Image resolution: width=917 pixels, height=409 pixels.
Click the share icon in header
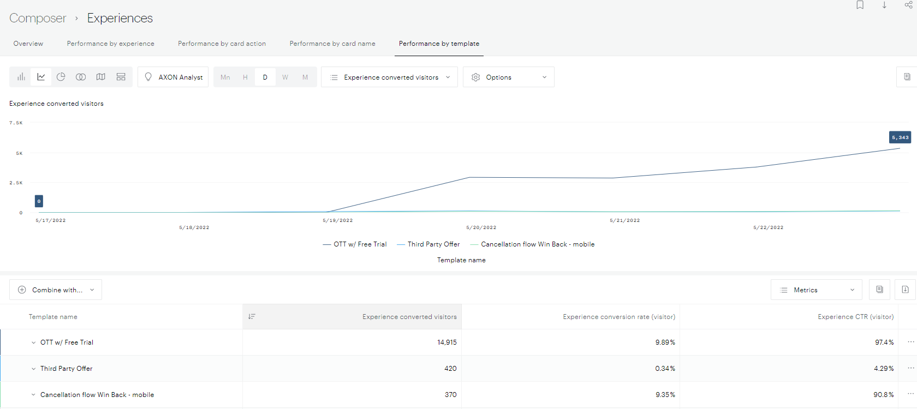click(908, 5)
